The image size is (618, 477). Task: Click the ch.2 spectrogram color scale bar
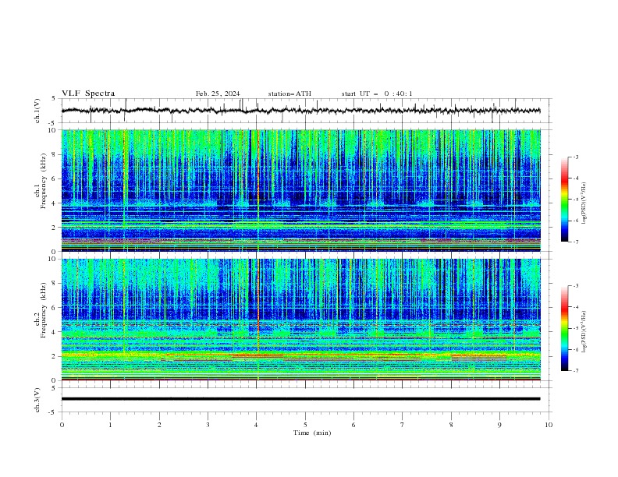pos(564,328)
